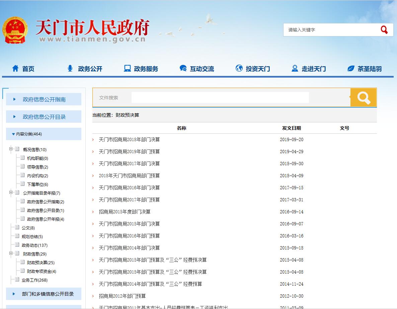
Task: Click the microphone icon beside 政务公开
Action: click(x=70, y=69)
